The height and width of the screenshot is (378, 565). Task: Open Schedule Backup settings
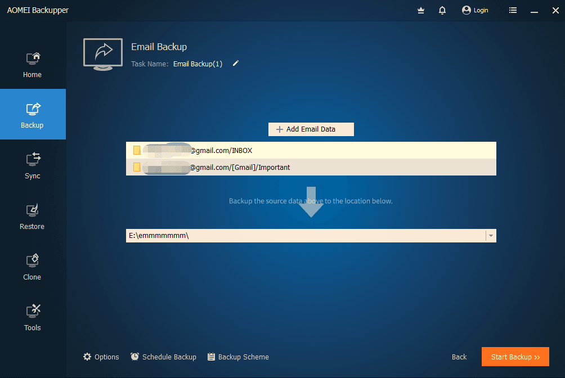pos(163,357)
